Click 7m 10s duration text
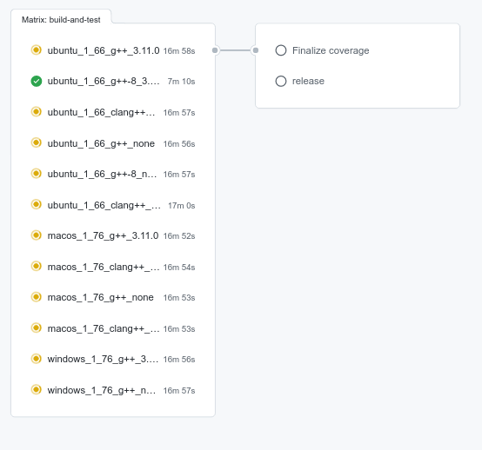482x450 pixels. click(181, 82)
